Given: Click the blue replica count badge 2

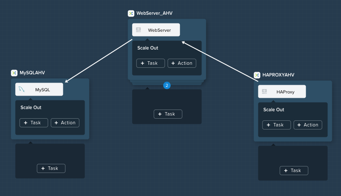Looking at the screenshot, I should pyautogui.click(x=167, y=86).
